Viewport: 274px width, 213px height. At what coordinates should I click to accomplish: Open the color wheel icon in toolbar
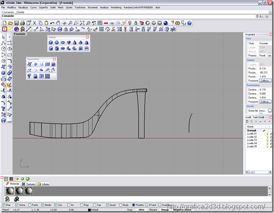[148, 23]
